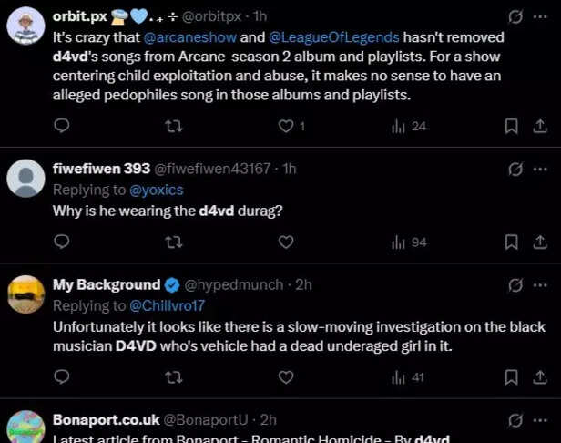Reply to My Background's tweet
The height and width of the screenshot is (443, 561).
(62, 376)
